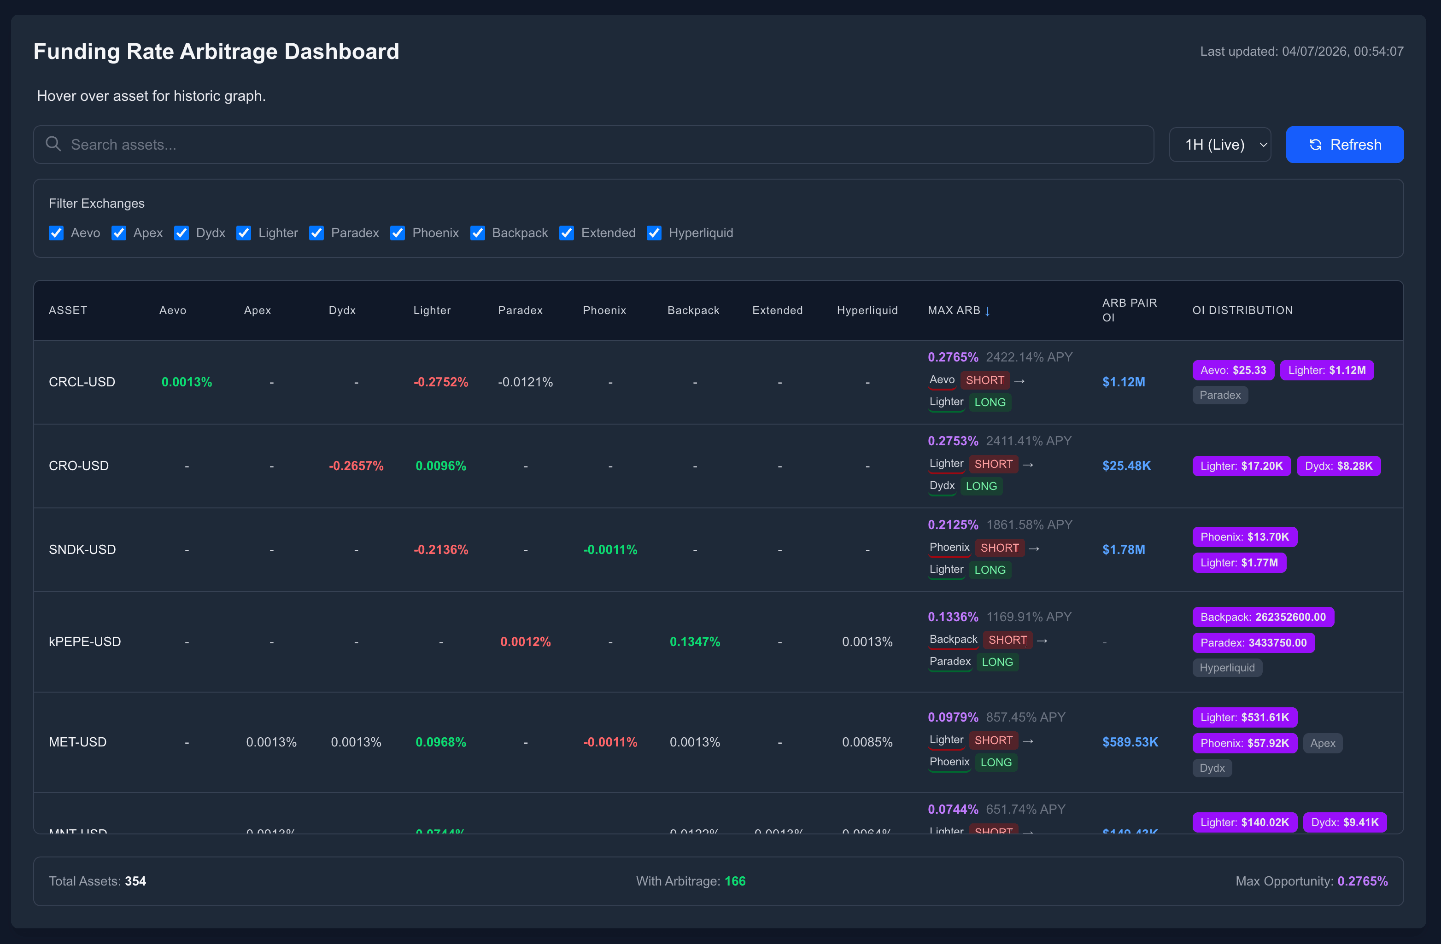Click the MAX ARB sort arrow
Image resolution: width=1441 pixels, height=944 pixels.
(x=988, y=311)
